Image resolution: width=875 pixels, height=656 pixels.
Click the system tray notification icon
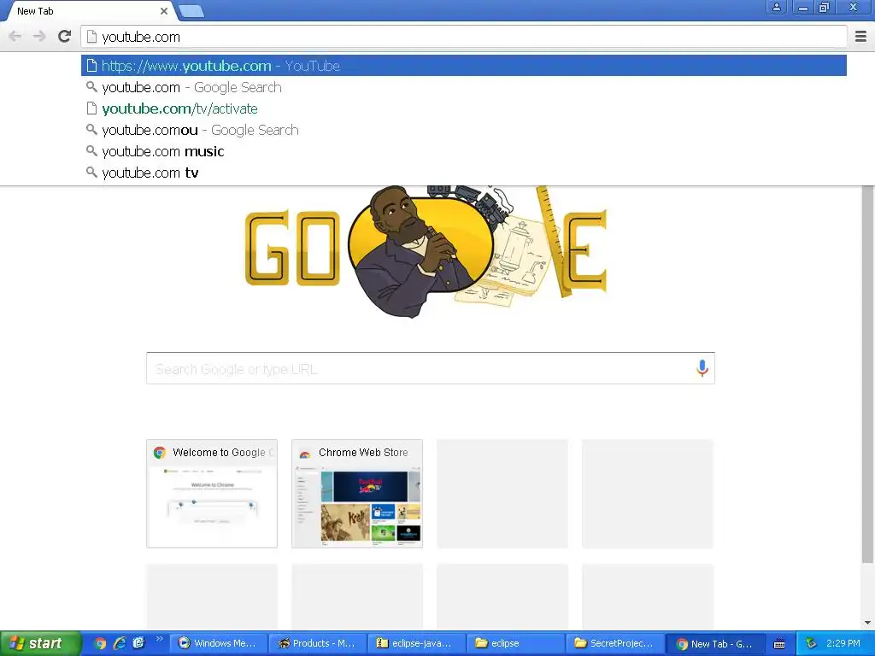(x=812, y=643)
